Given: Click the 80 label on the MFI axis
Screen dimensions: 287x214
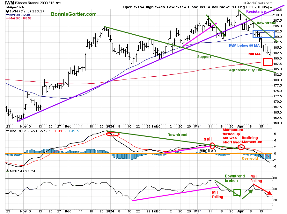Looking at the screenshot, I should point(275,178).
